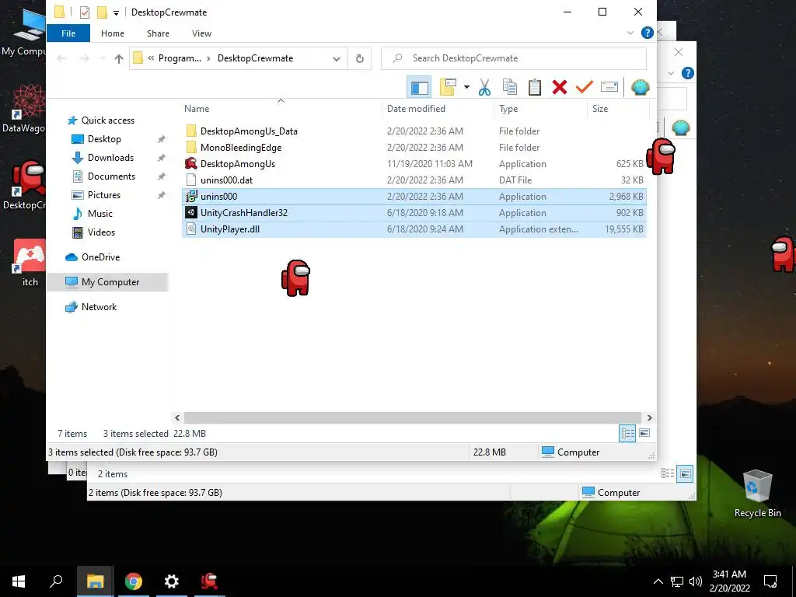Select the DesktopAmongUs_Data folder
The image size is (796, 597).
point(414,131)
